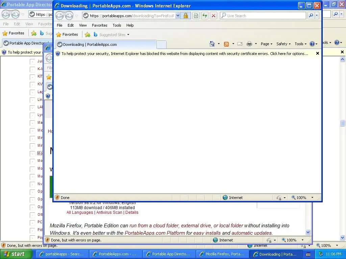
Task: Click the Back arrow in the Downloading window
Action: (x=59, y=16)
